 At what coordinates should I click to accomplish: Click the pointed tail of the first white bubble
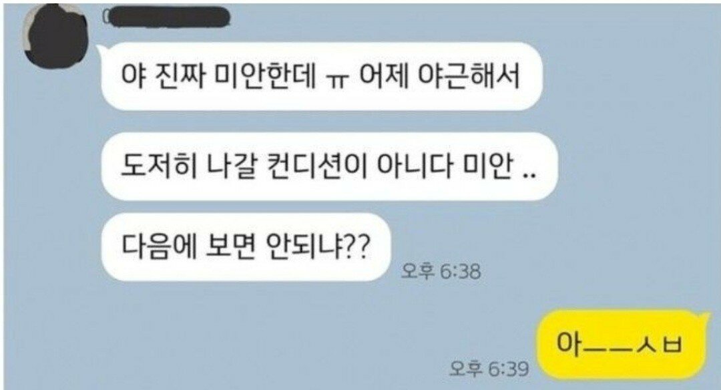(99, 47)
